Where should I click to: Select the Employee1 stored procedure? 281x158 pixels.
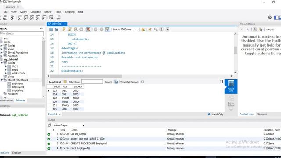pyautogui.click(x=18, y=87)
